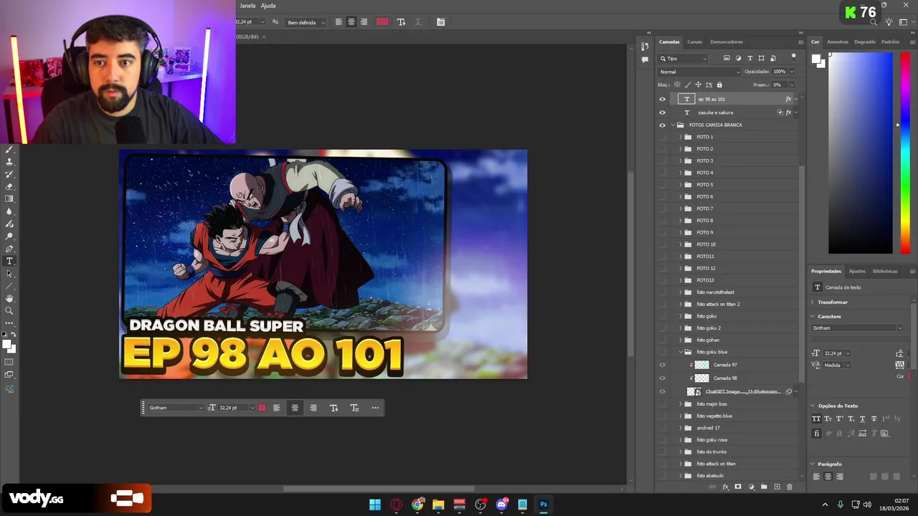Open the 'Bem definida' anti-aliasing dropdown
The height and width of the screenshot is (516, 918).
(x=306, y=22)
